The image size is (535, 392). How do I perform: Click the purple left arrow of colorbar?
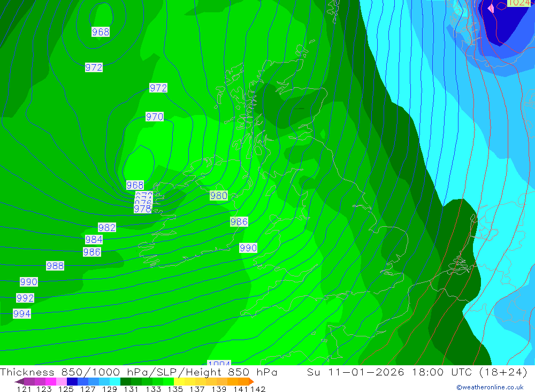(19, 381)
